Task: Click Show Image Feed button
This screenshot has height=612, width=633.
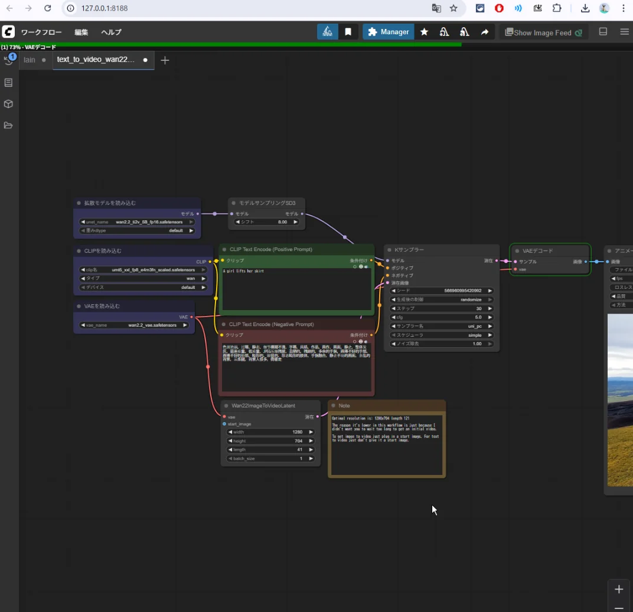Action: pos(543,32)
